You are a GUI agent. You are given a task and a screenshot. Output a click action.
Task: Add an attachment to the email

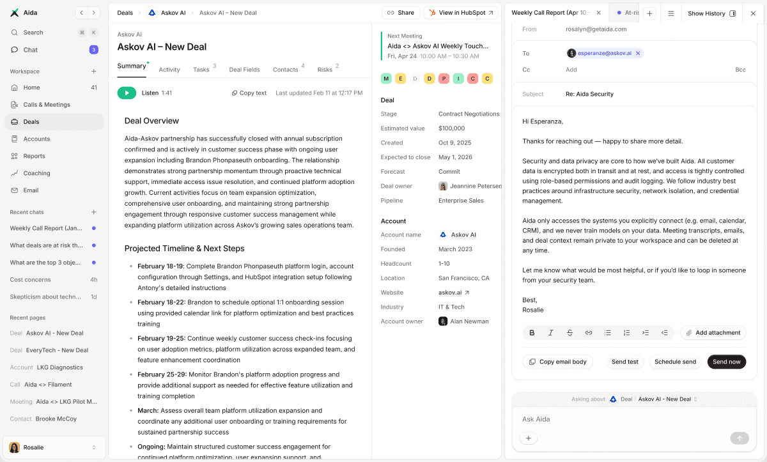(713, 333)
